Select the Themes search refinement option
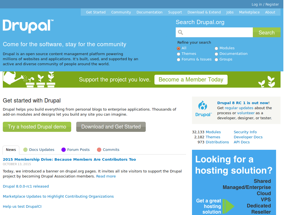The width and height of the screenshot is (287, 215). pos(179,54)
